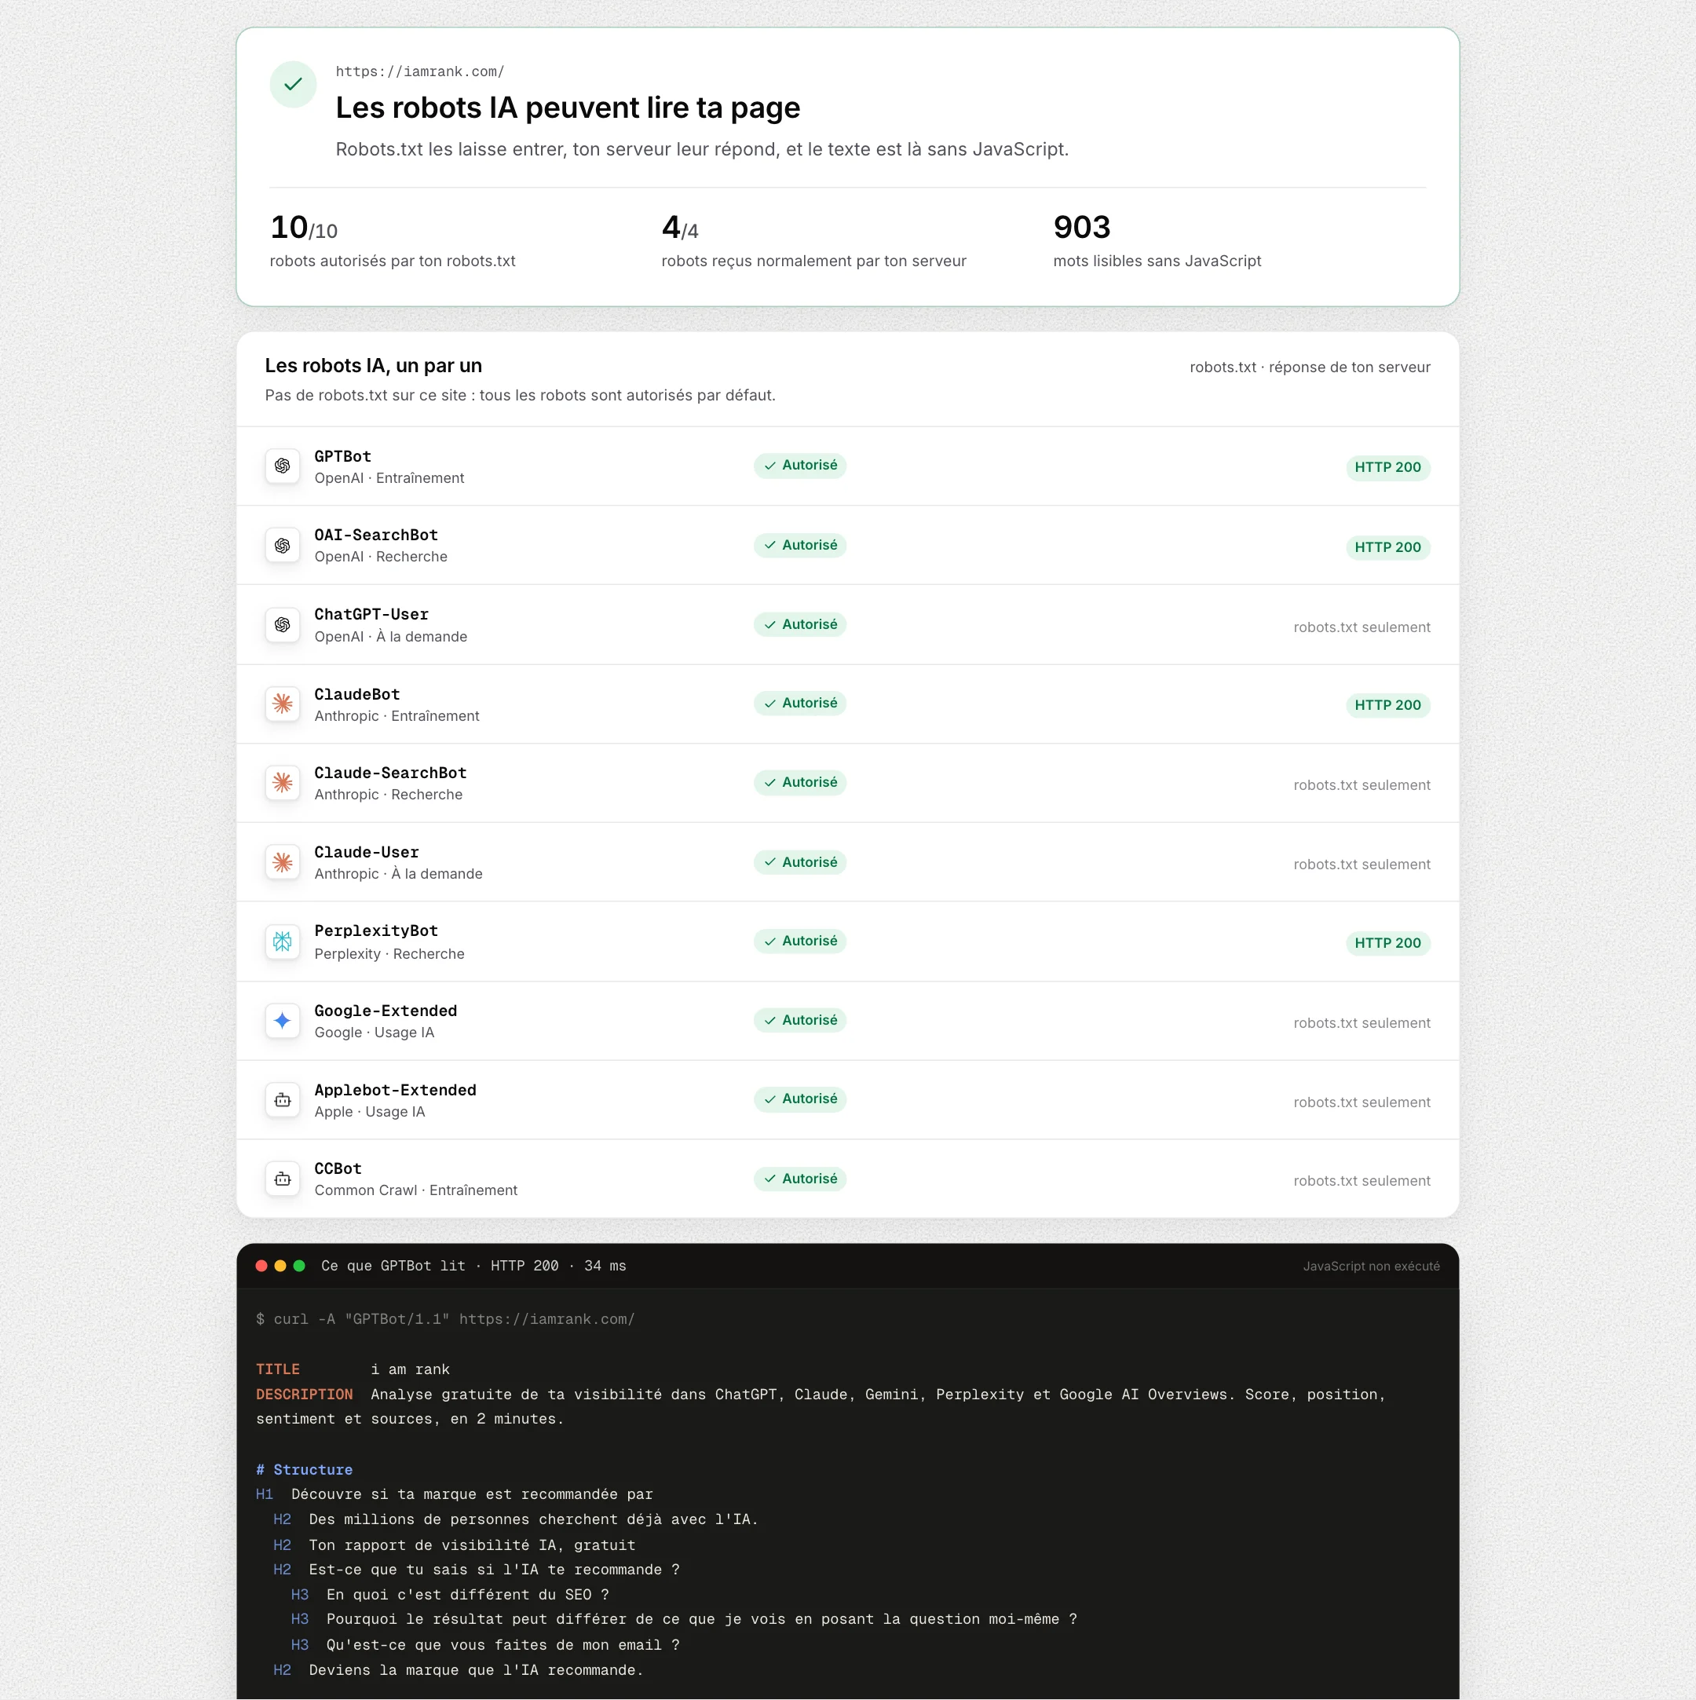Click the Autorisé badge for OAI-SearchBot
This screenshot has width=1696, height=1700.
tap(799, 545)
